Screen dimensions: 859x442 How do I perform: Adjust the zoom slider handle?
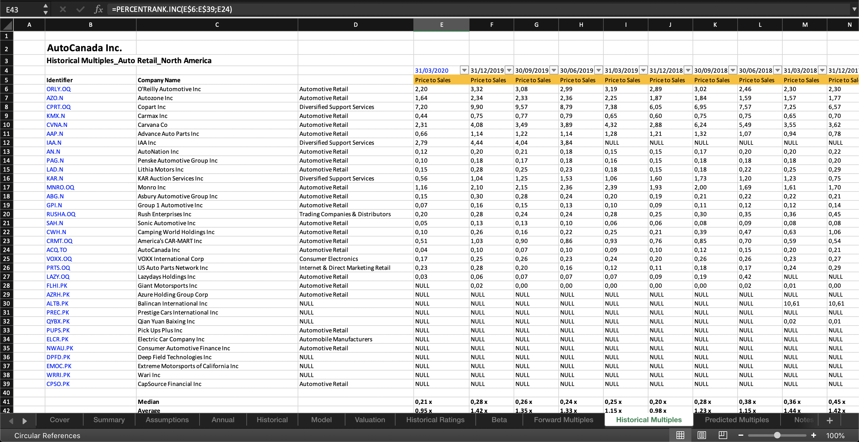pos(777,435)
